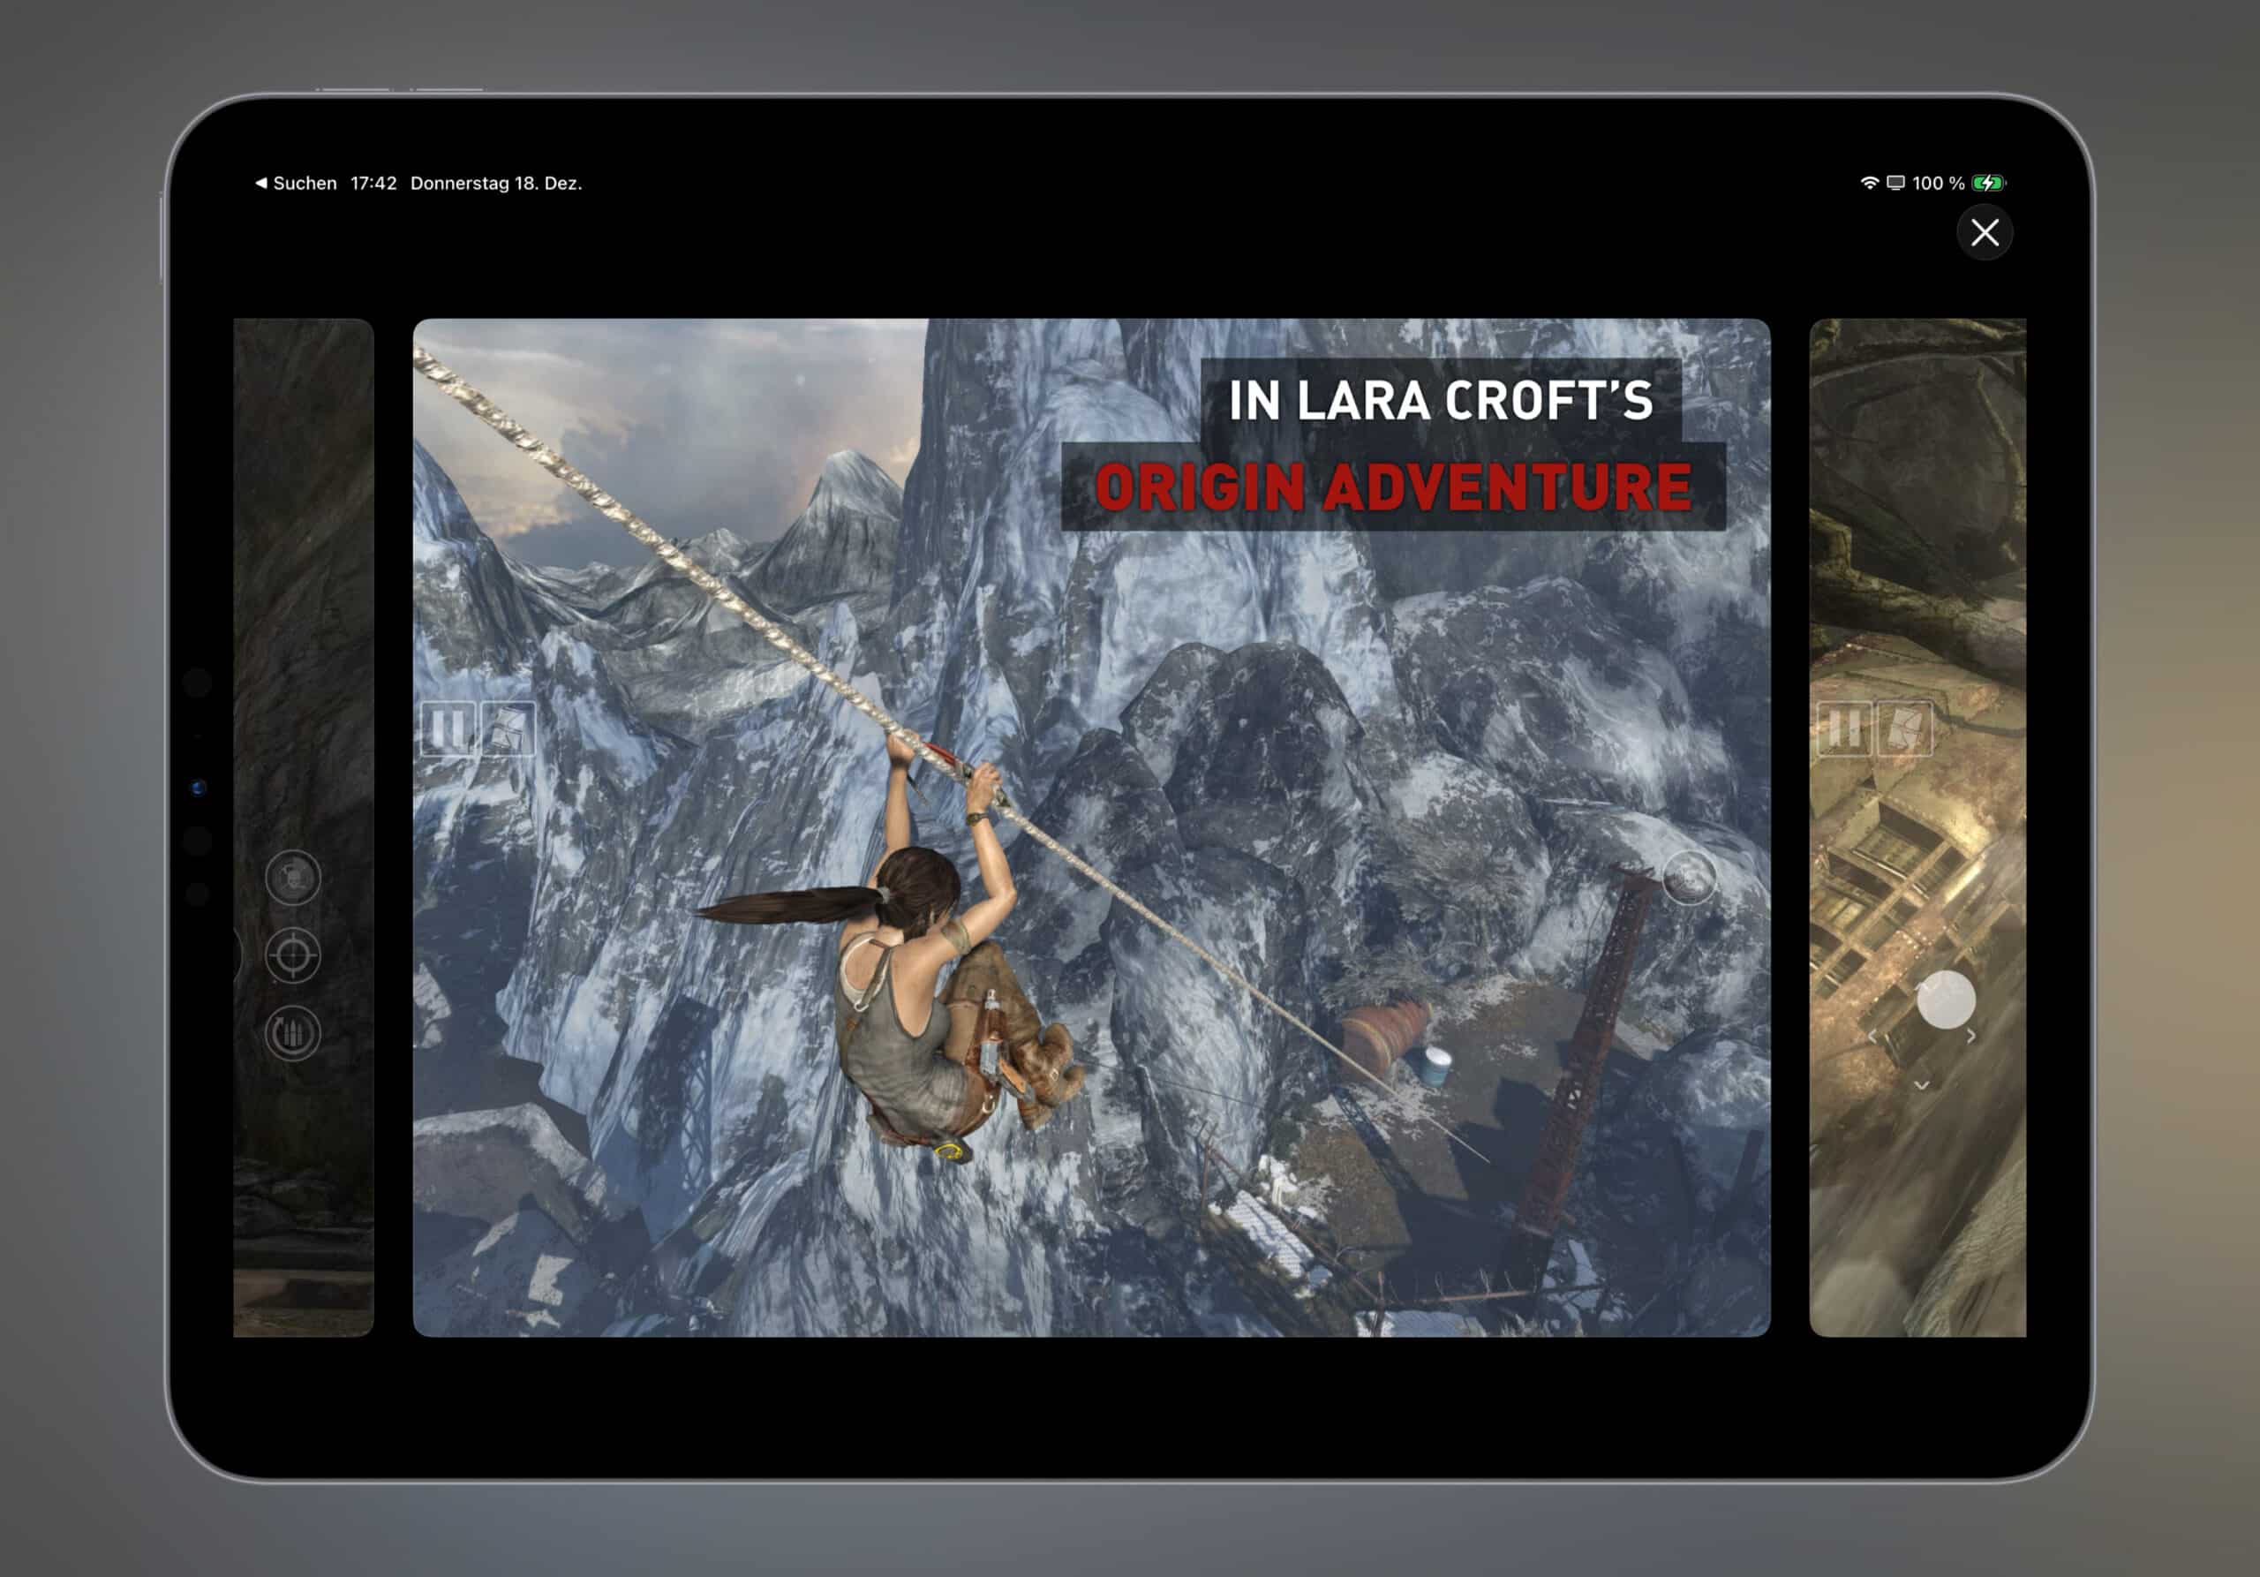Toggle pause state using the left pause control

point(450,728)
